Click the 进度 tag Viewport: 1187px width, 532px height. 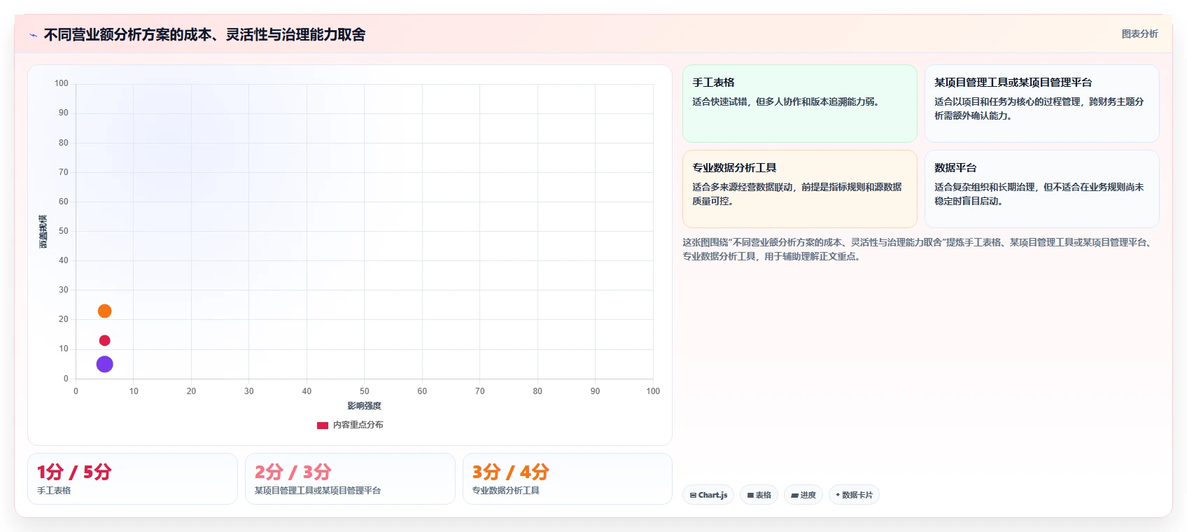803,495
